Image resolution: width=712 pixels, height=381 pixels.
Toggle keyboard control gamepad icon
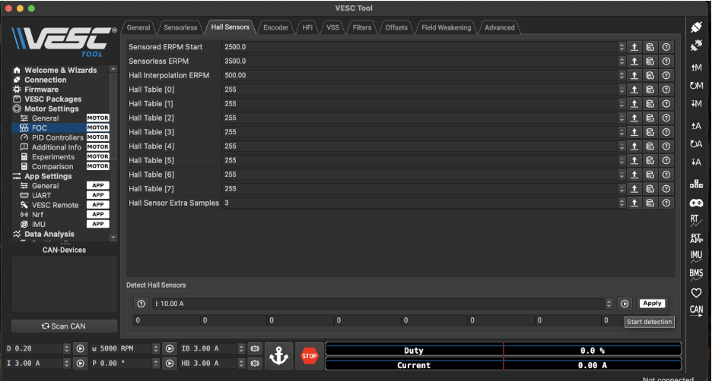(696, 203)
